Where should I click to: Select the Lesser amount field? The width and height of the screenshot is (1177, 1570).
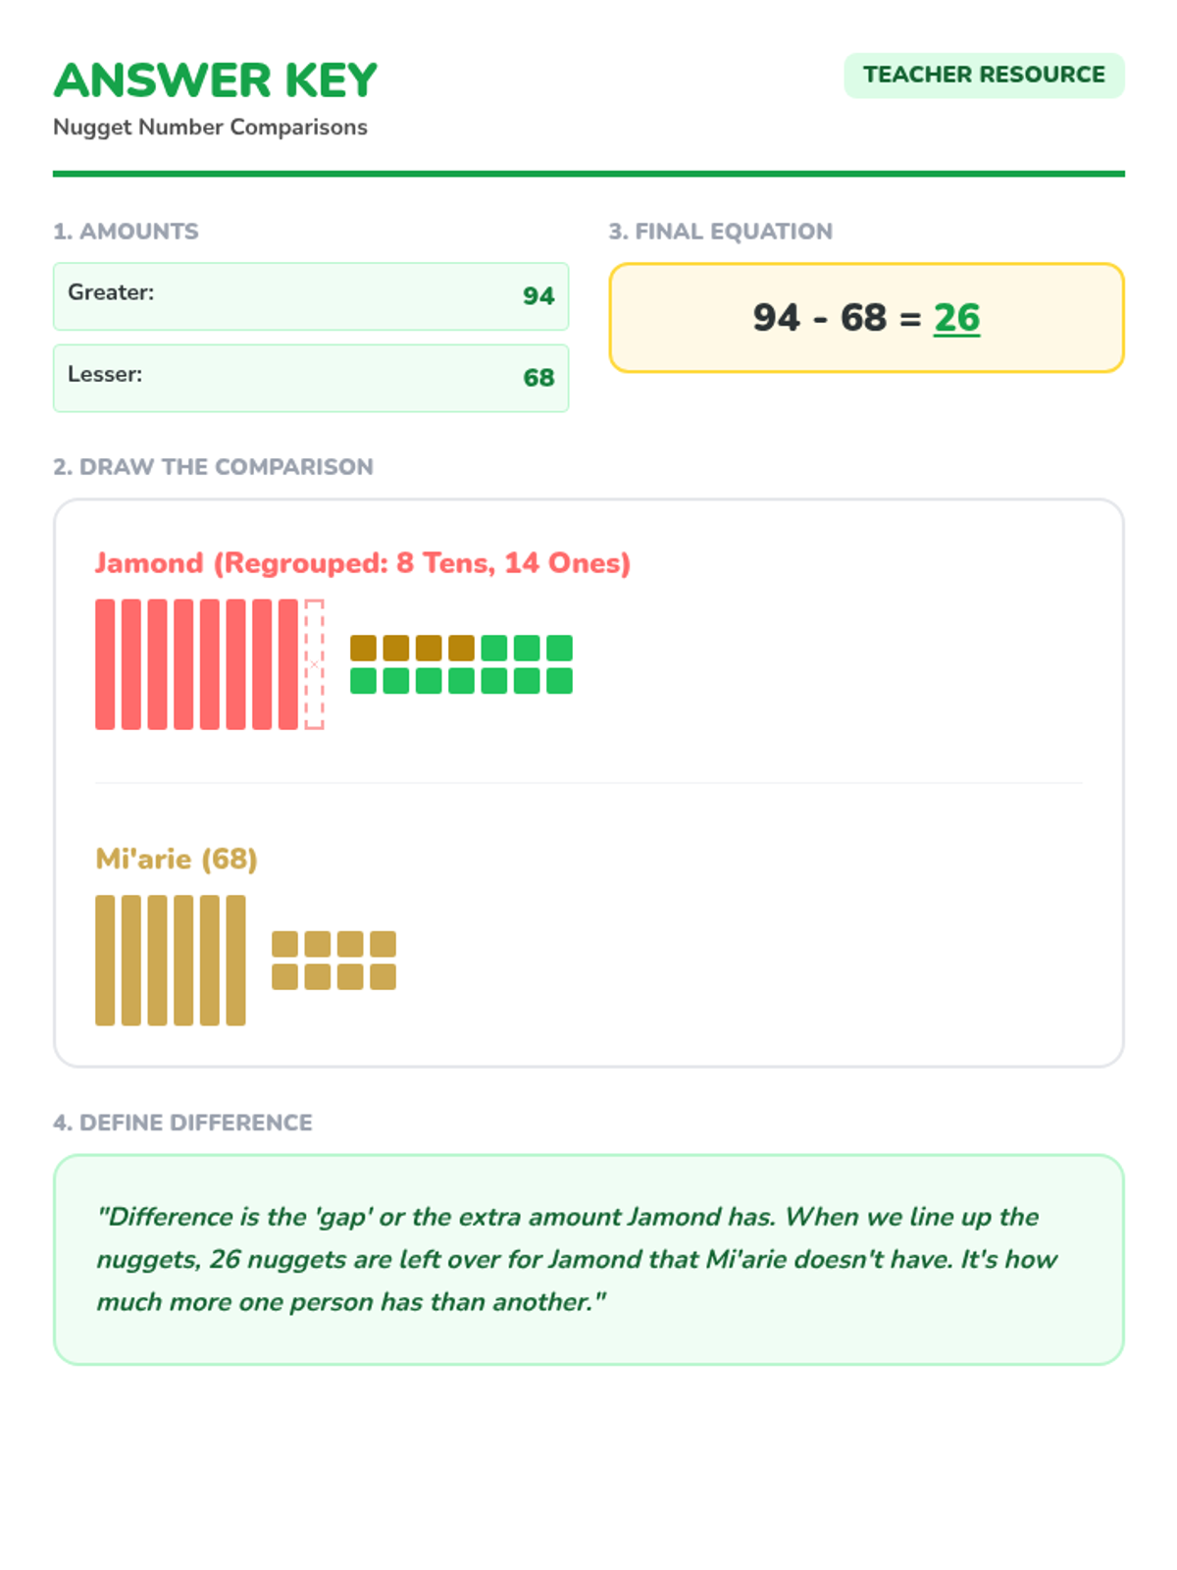(311, 378)
